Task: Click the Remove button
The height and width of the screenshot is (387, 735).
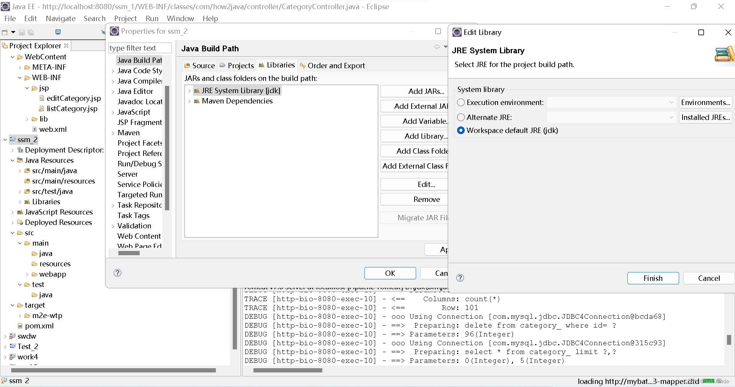Action: (415, 199)
